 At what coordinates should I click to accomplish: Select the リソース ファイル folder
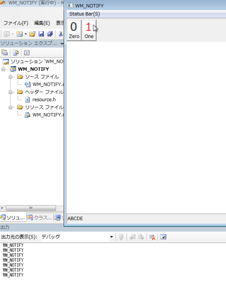point(44,107)
